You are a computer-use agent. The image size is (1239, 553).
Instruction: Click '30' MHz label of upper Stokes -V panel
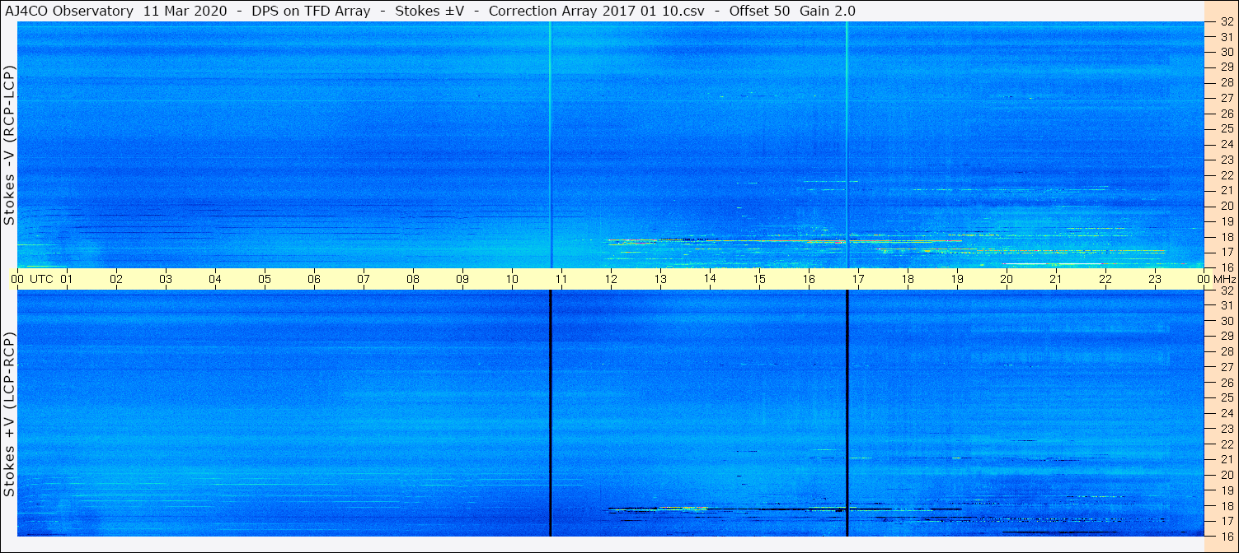(1226, 52)
